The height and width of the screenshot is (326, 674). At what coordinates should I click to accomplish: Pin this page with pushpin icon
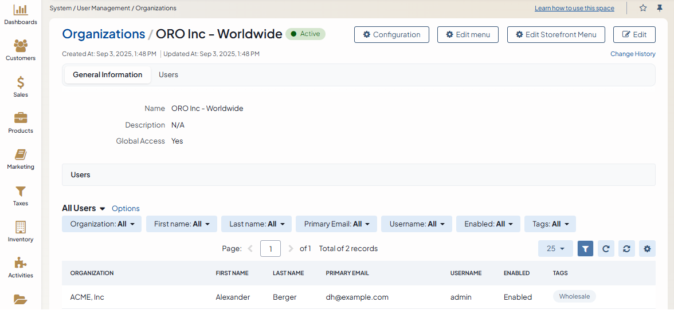pos(660,8)
